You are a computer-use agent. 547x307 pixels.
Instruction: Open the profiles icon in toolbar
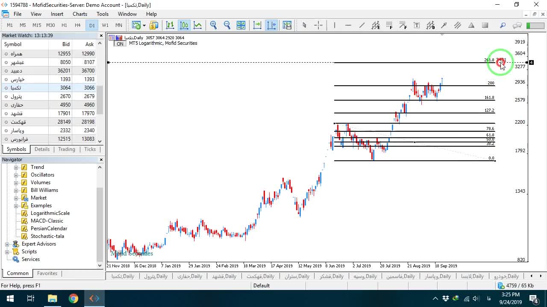click(x=153, y=25)
